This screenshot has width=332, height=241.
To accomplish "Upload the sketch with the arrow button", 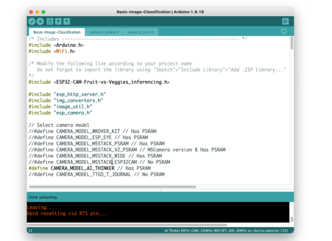I will pos(40,21).
